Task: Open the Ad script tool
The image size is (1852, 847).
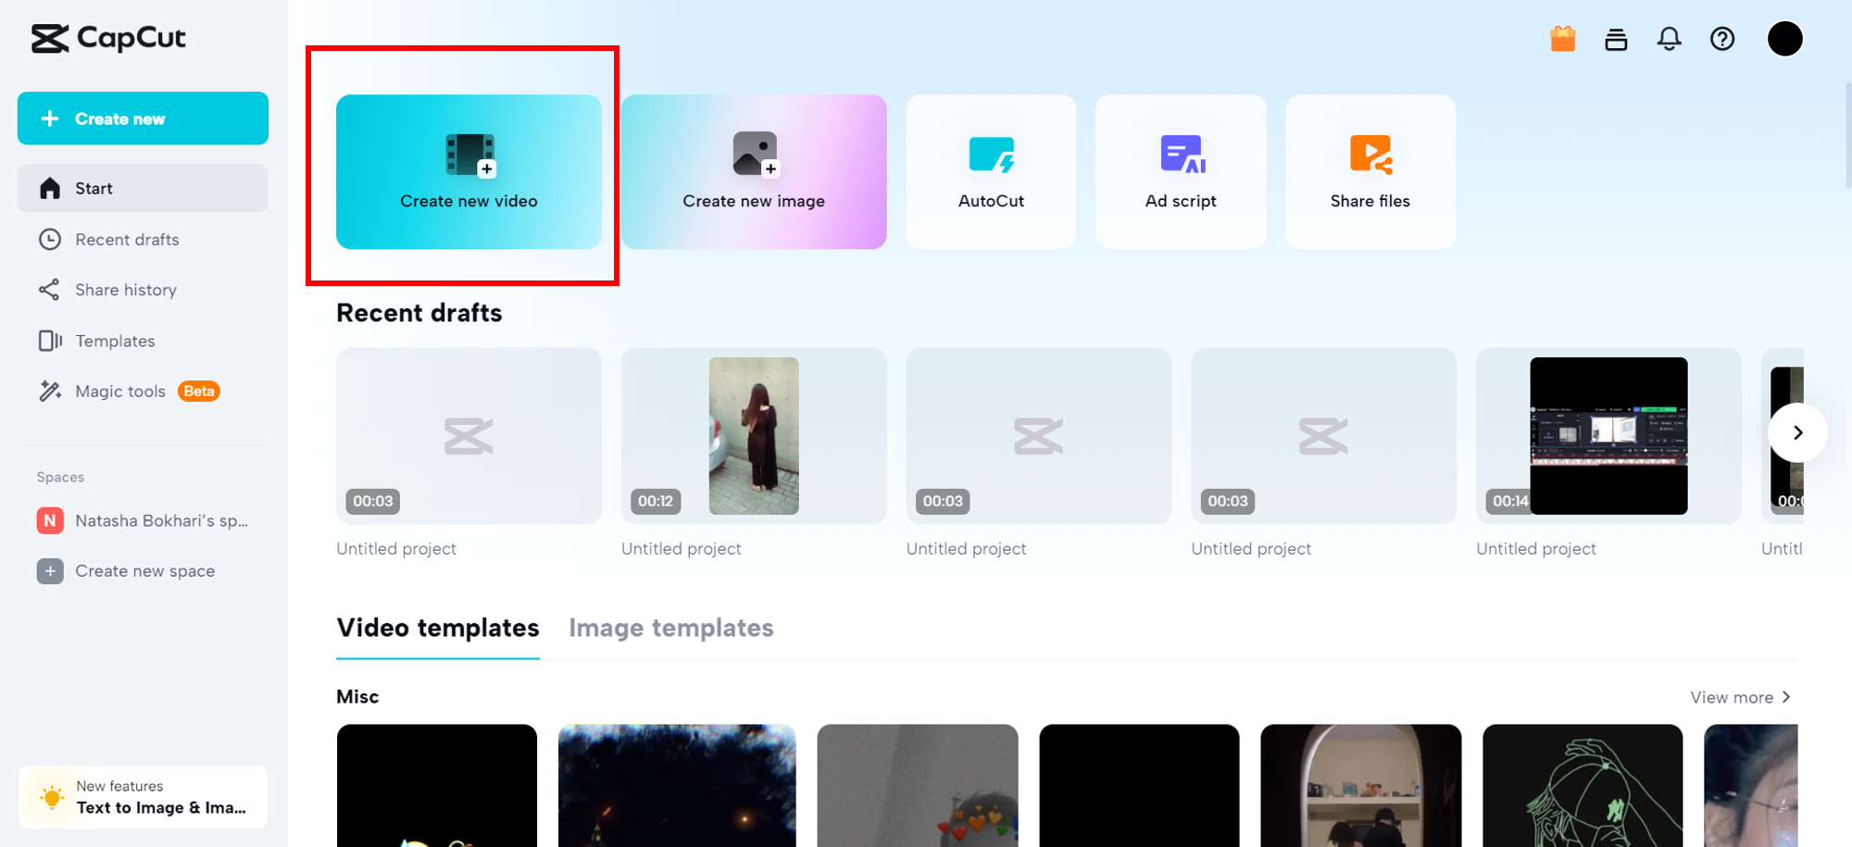Action: click(x=1181, y=171)
